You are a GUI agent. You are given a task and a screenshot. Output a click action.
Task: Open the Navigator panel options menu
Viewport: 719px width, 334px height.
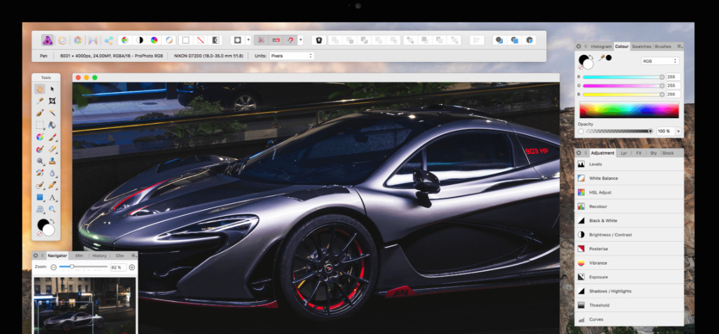point(133,256)
